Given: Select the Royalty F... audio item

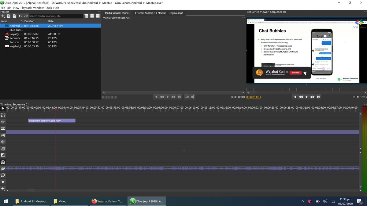Looking at the screenshot, I should pyautogui.click(x=50, y=34).
